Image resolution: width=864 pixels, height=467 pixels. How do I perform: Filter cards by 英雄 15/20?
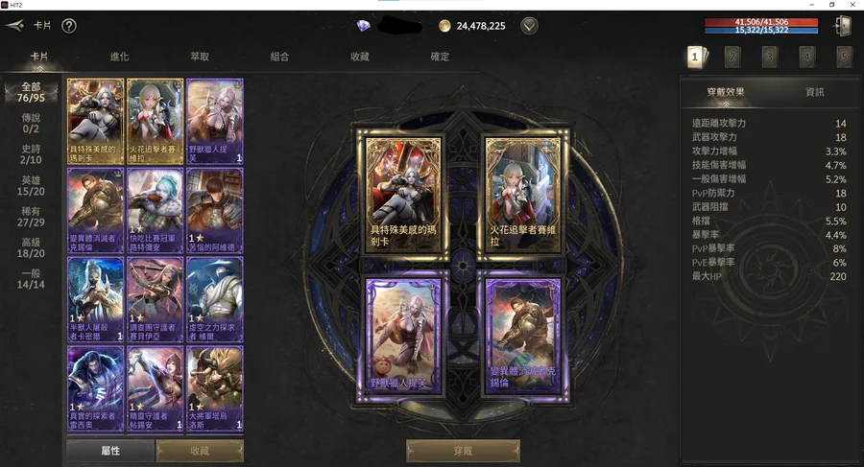click(31, 186)
